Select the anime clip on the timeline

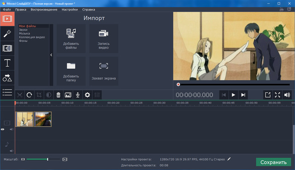[x=24, y=119]
